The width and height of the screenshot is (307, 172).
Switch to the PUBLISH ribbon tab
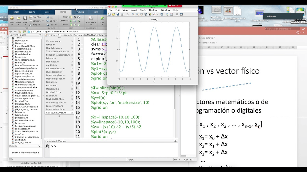click(x=80, y=12)
